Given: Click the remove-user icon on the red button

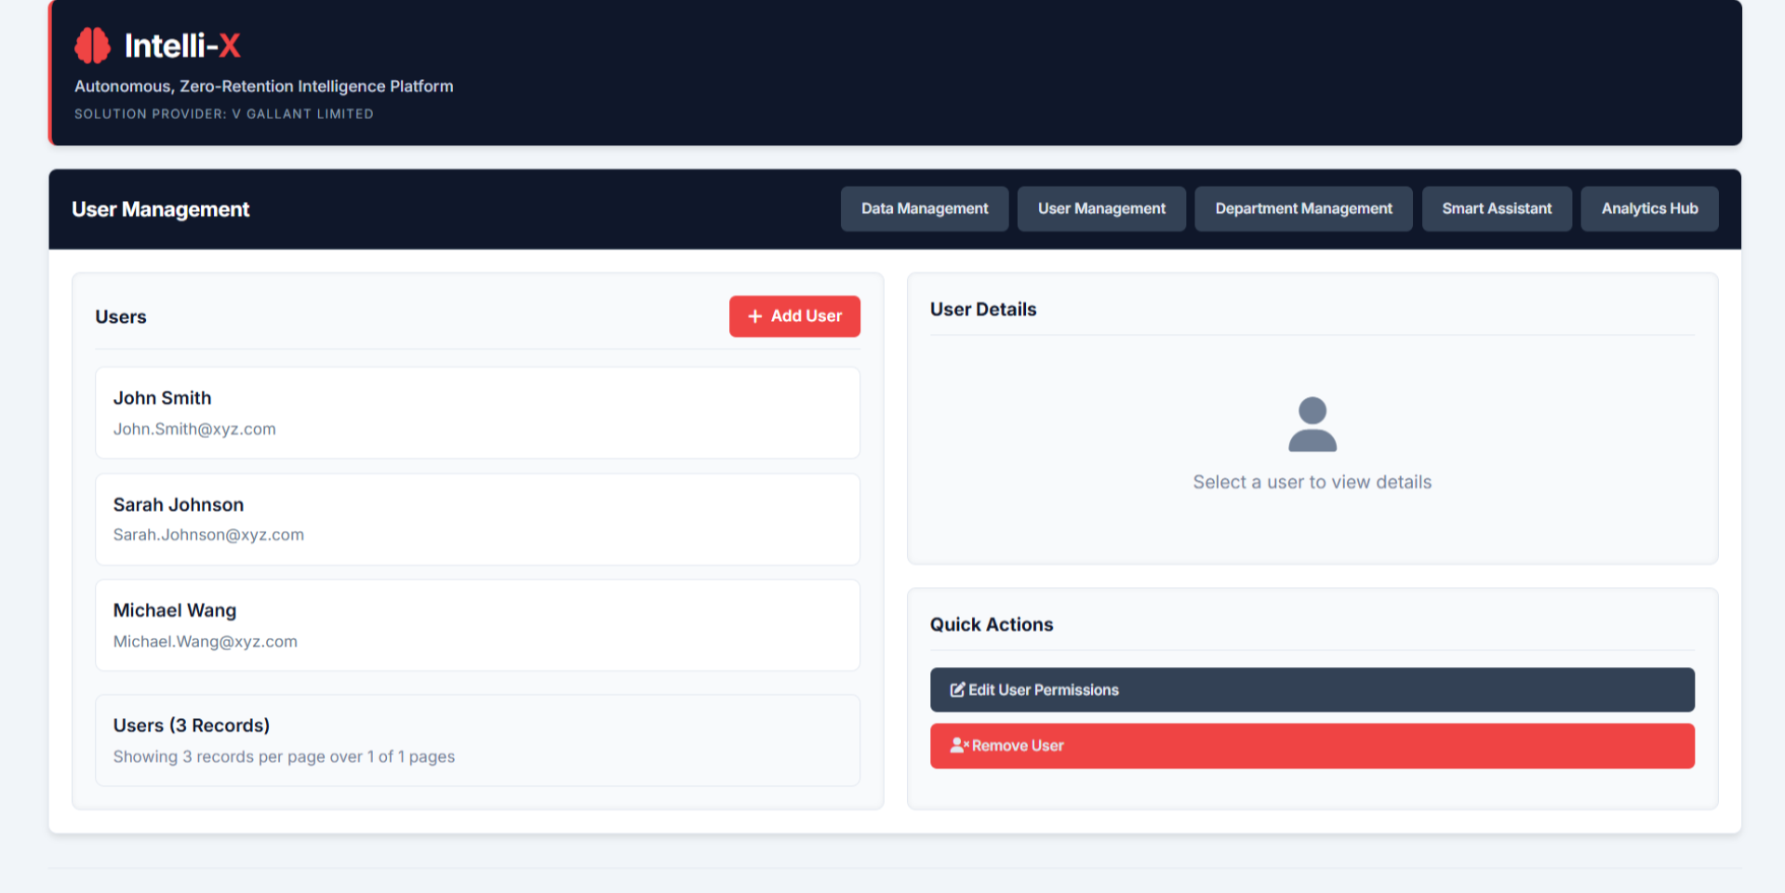Looking at the screenshot, I should pos(959,746).
